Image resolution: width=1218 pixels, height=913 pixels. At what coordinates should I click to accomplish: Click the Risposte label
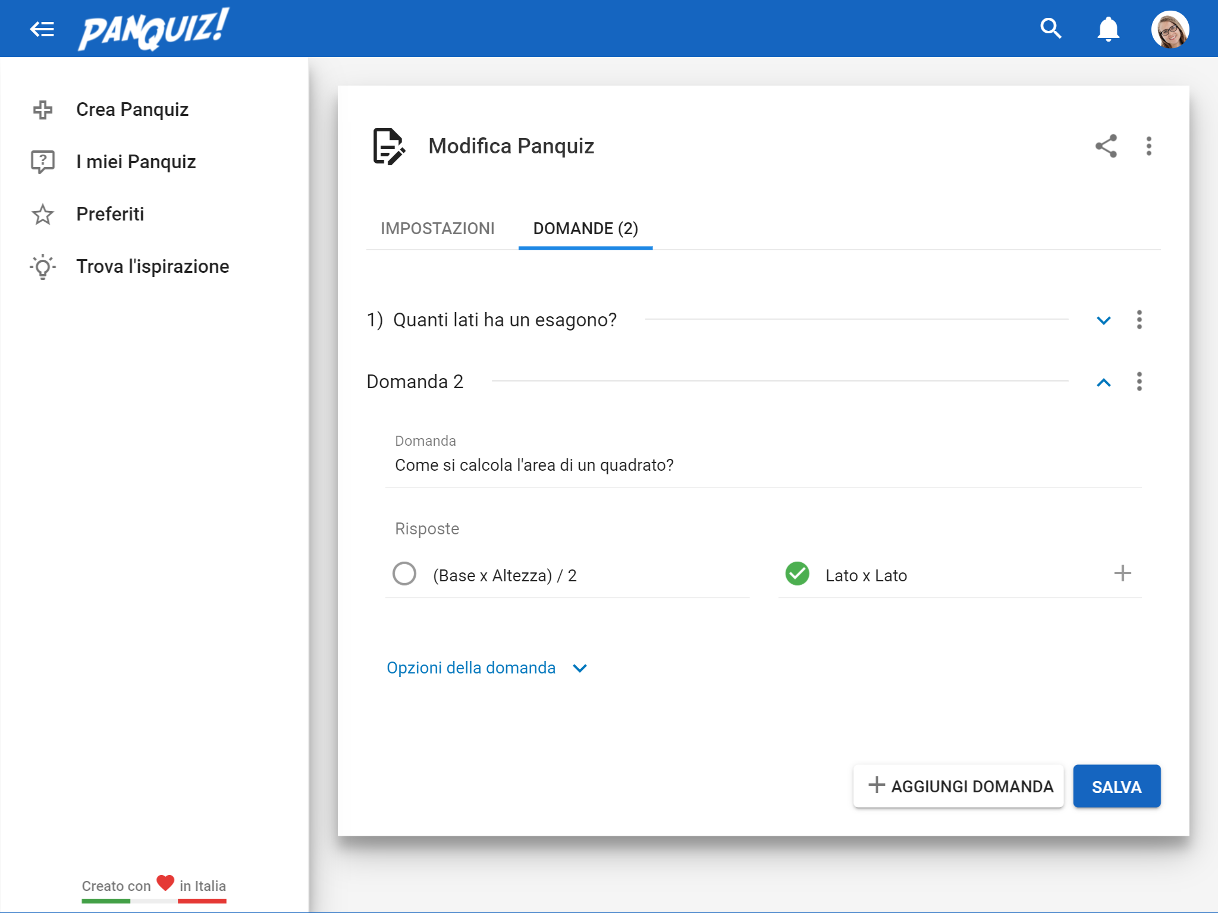(x=427, y=529)
